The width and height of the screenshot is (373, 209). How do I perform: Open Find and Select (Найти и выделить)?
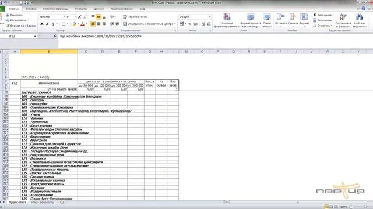359,21
